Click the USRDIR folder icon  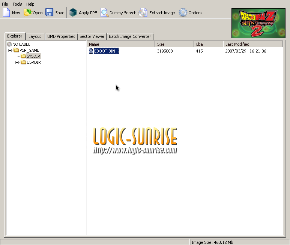point(23,62)
